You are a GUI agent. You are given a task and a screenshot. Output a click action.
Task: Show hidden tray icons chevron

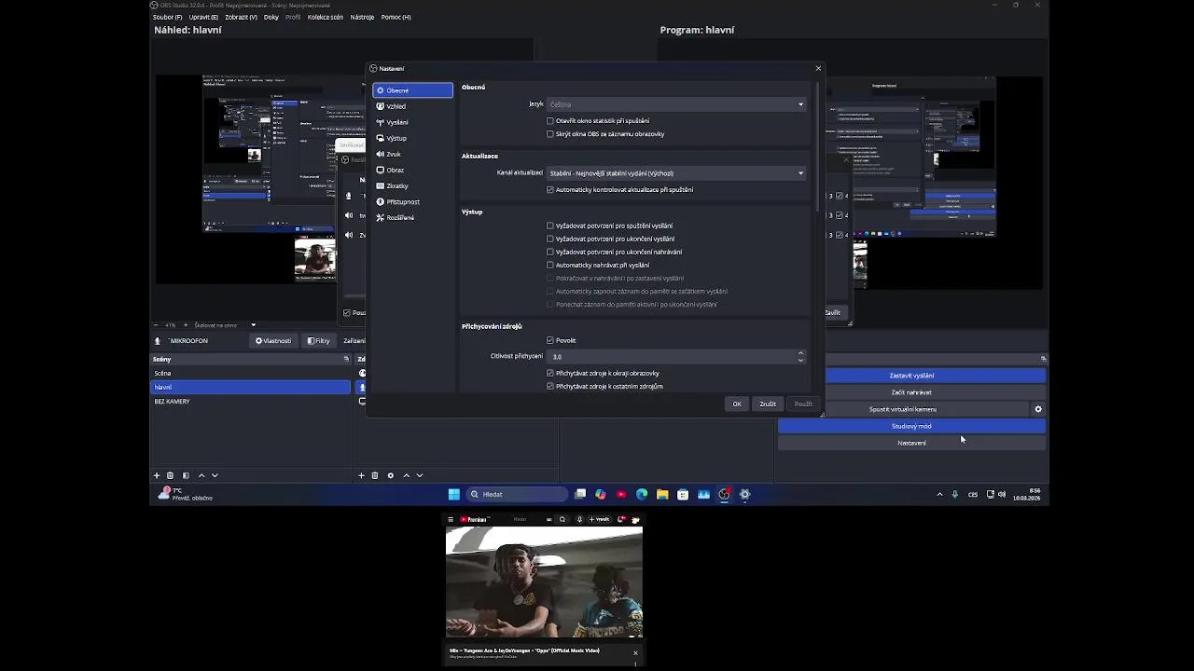[x=939, y=495]
